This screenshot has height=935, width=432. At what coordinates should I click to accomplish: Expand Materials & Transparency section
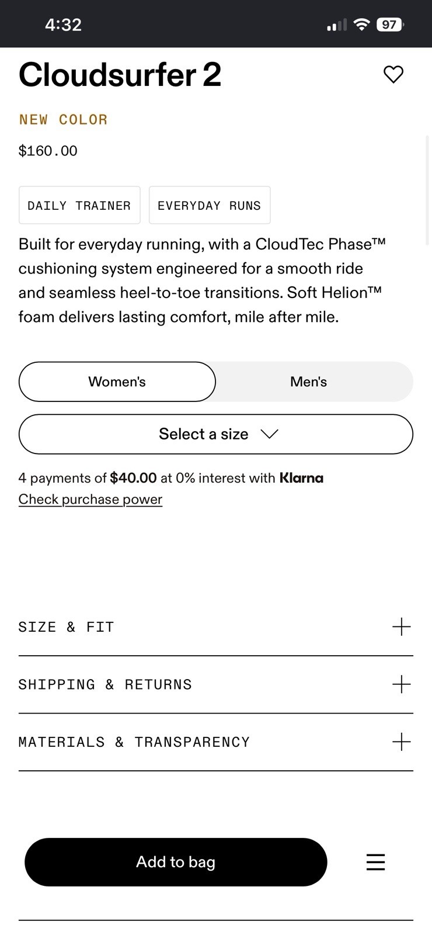click(216, 742)
